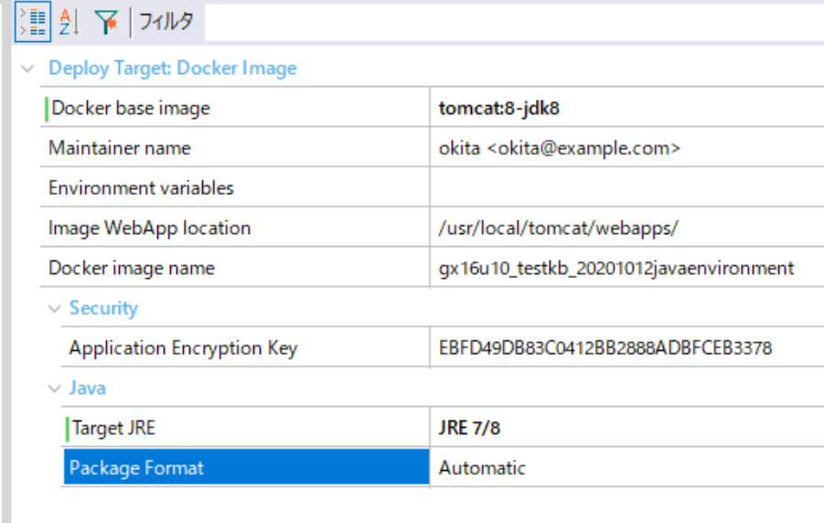Edit the Application Encryption Key value

click(x=627, y=347)
